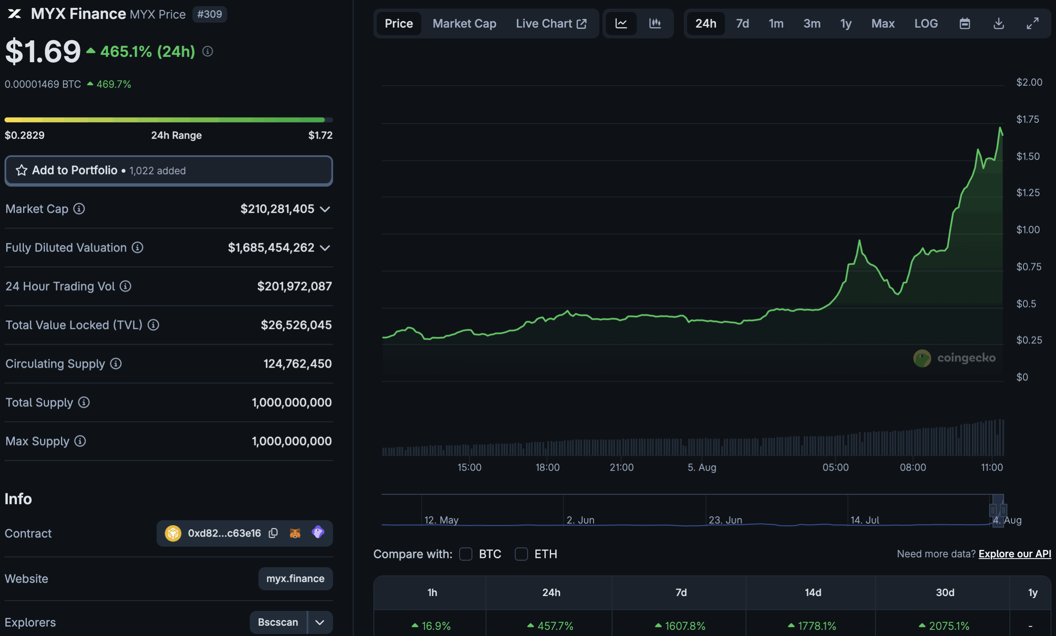Open Bscscan explorer

pos(278,622)
